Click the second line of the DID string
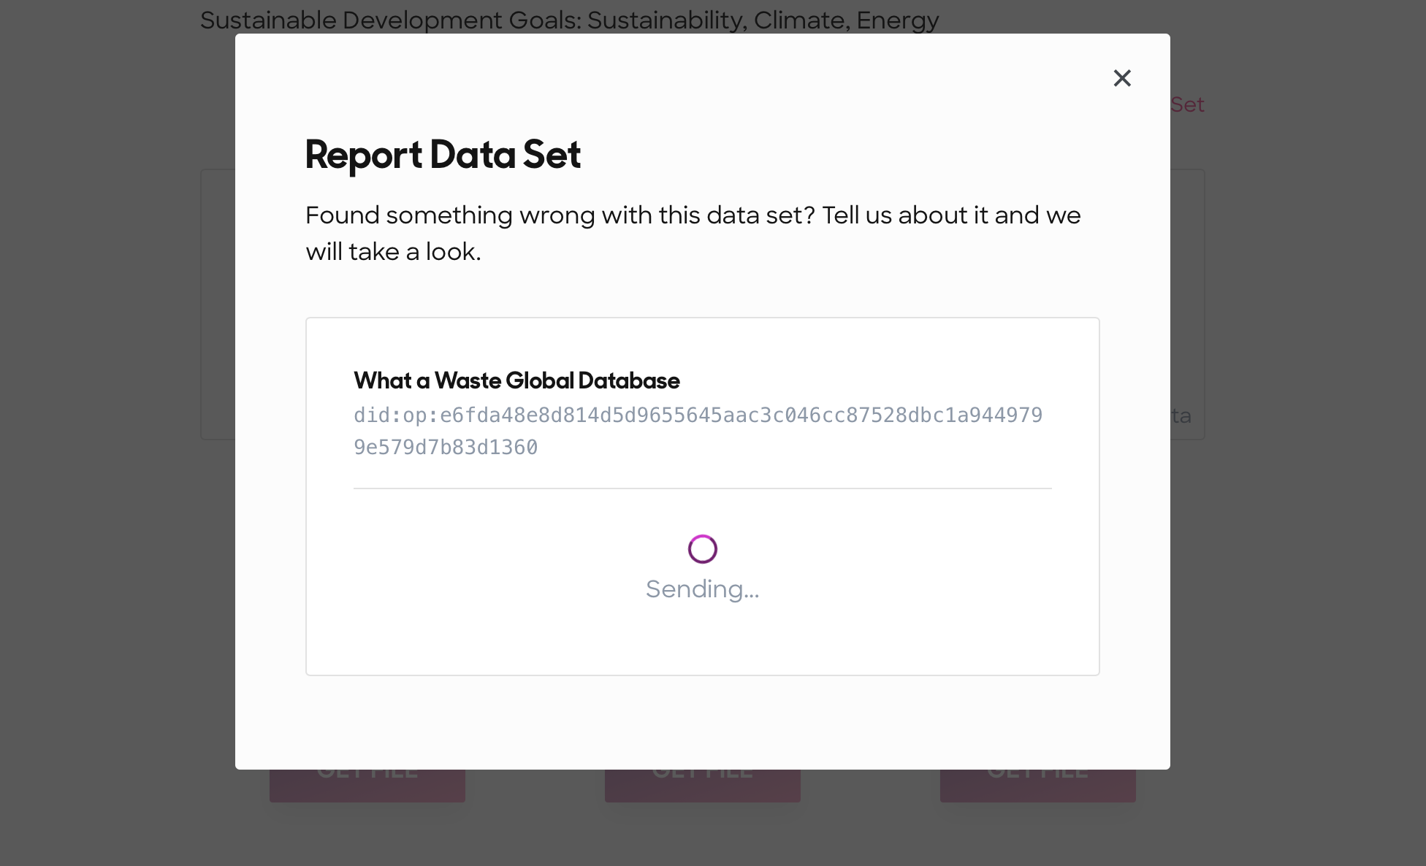 pos(446,445)
